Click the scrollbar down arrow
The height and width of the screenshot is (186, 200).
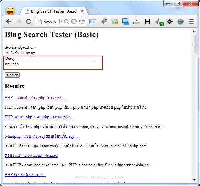(x=195, y=180)
